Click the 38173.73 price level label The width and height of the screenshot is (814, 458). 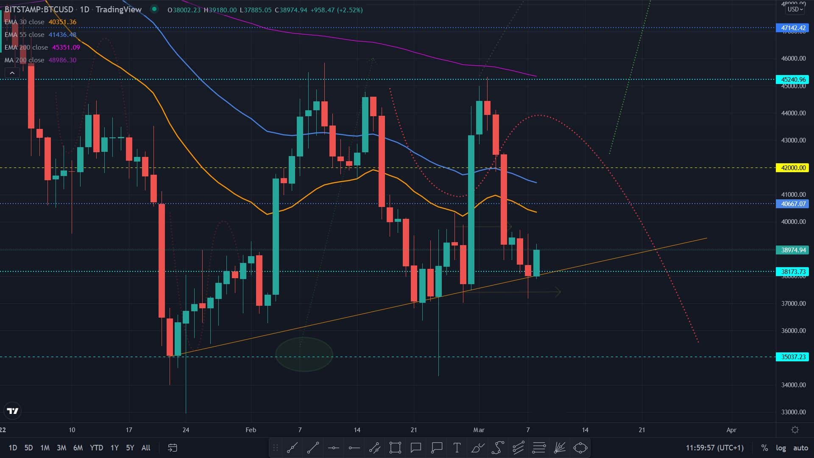792,272
